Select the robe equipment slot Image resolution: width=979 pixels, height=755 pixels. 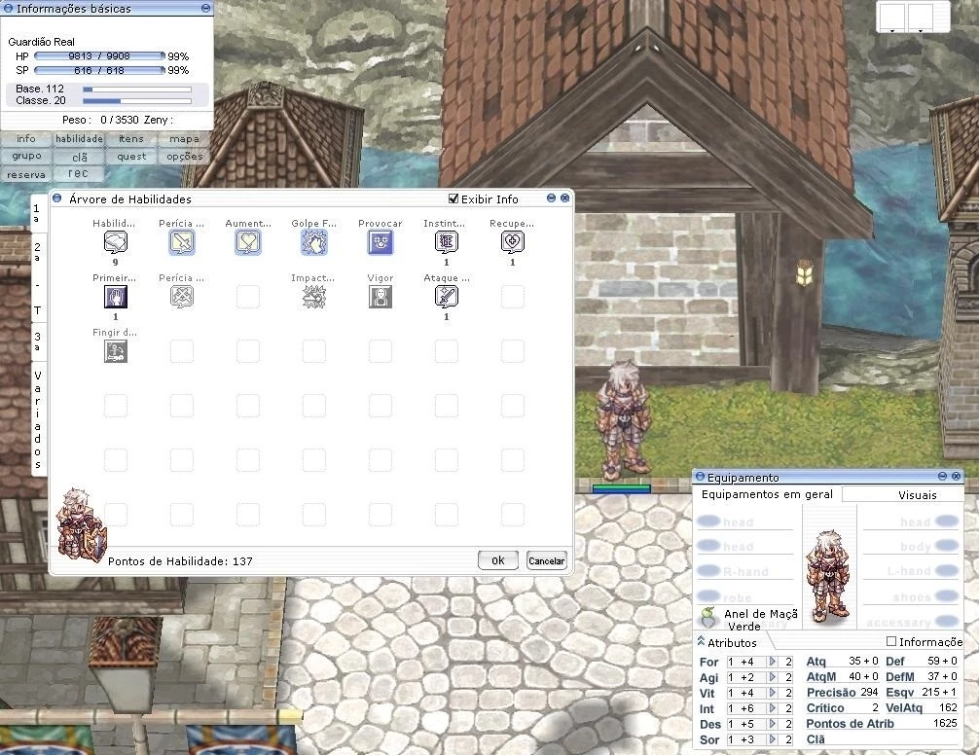(x=744, y=596)
